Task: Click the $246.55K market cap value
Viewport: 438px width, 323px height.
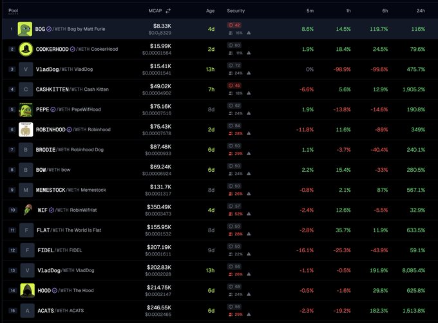Action: [x=159, y=308]
